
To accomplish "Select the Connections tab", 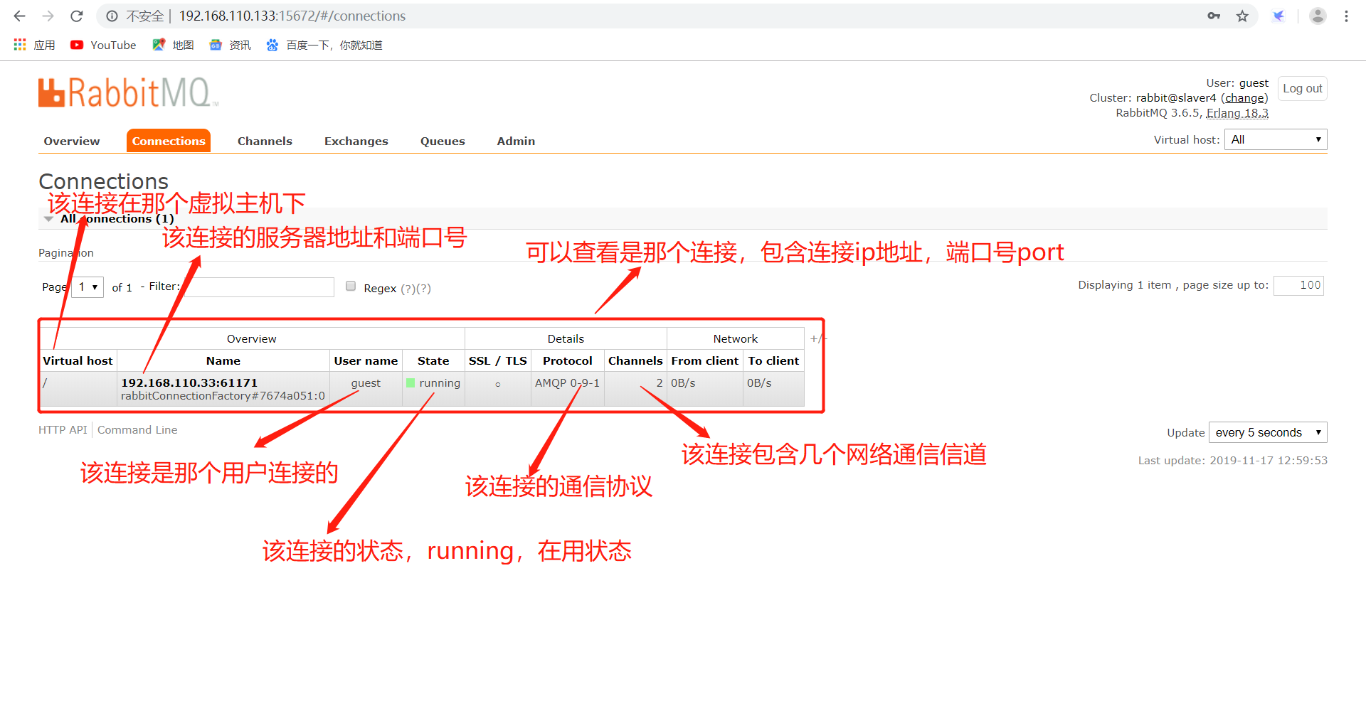I will (169, 141).
